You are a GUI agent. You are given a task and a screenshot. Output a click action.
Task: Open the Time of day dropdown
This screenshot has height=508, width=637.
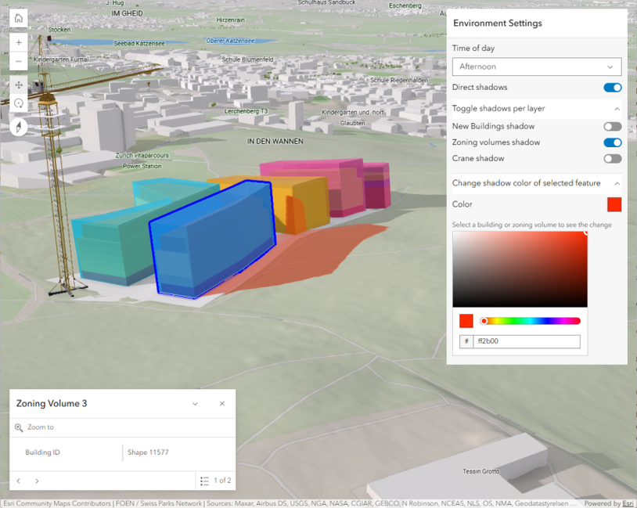pos(537,67)
